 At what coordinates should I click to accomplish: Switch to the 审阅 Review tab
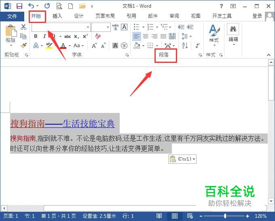[174, 16]
